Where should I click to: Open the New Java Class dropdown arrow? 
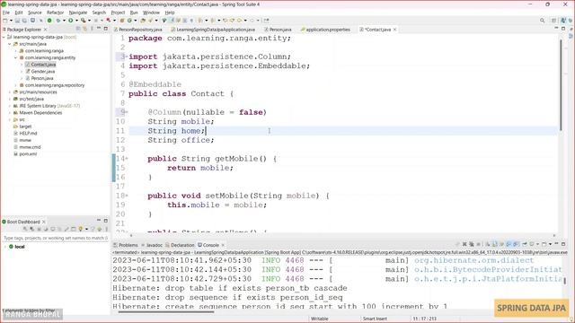[x=136, y=21]
